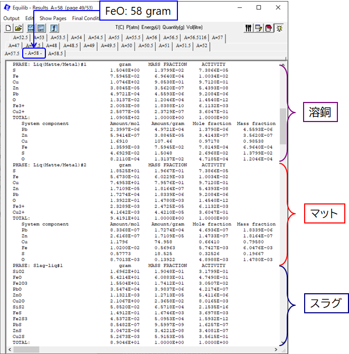Click the scroll up arrow of results
Screen dimensions: 349x354
(x=283, y=66)
